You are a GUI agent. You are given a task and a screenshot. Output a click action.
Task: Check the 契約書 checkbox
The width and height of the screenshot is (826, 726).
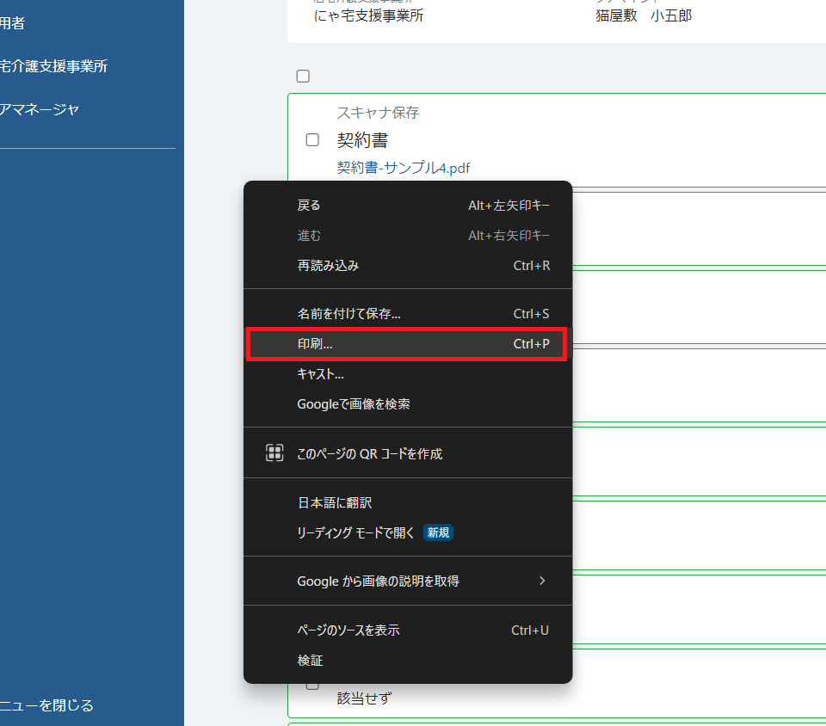click(x=312, y=139)
